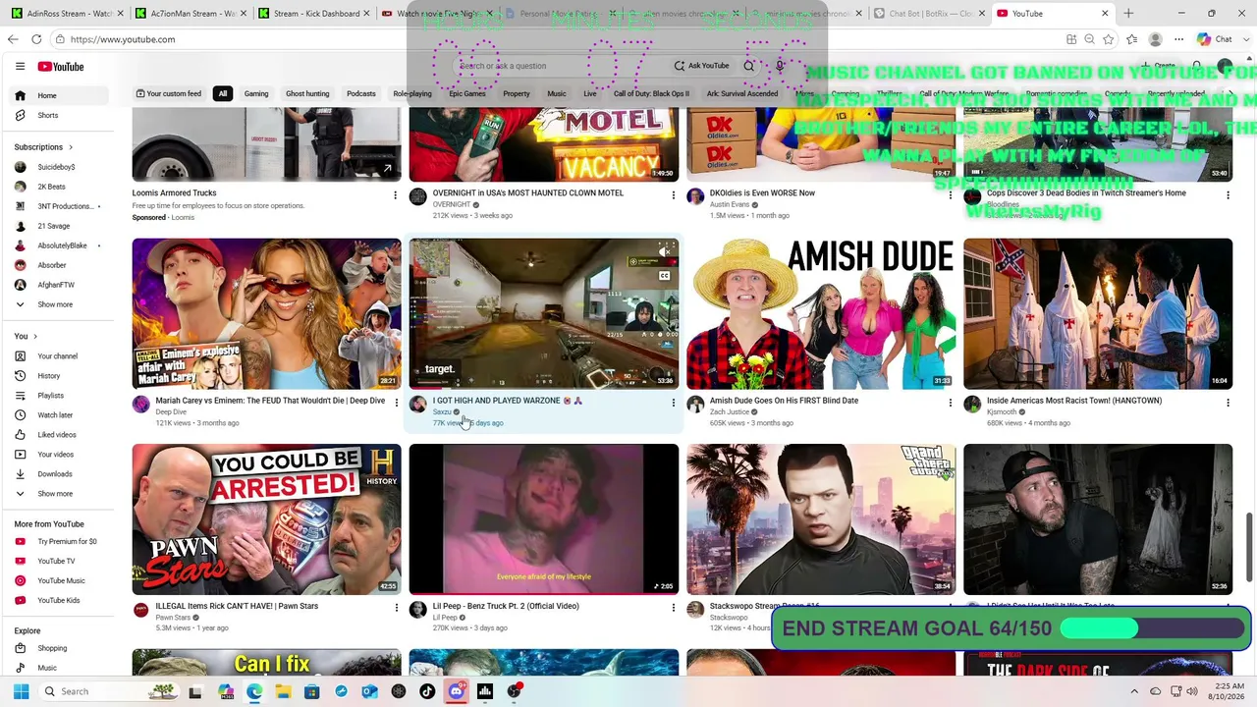Open Lil Peep Benz Truck Pt. 2 title

[x=506, y=606]
